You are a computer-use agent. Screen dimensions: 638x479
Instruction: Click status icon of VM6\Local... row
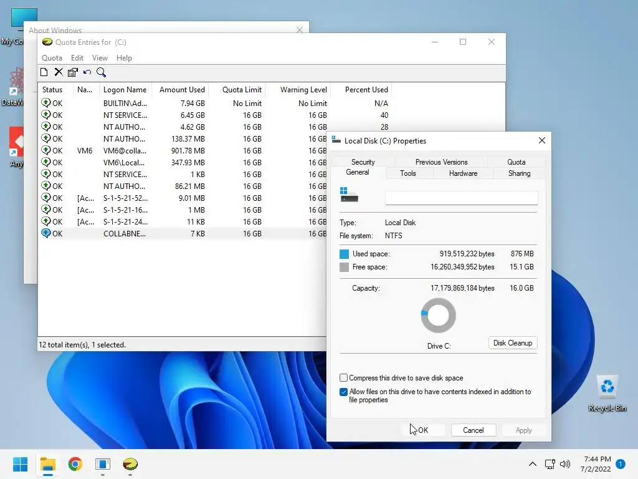[x=46, y=162]
